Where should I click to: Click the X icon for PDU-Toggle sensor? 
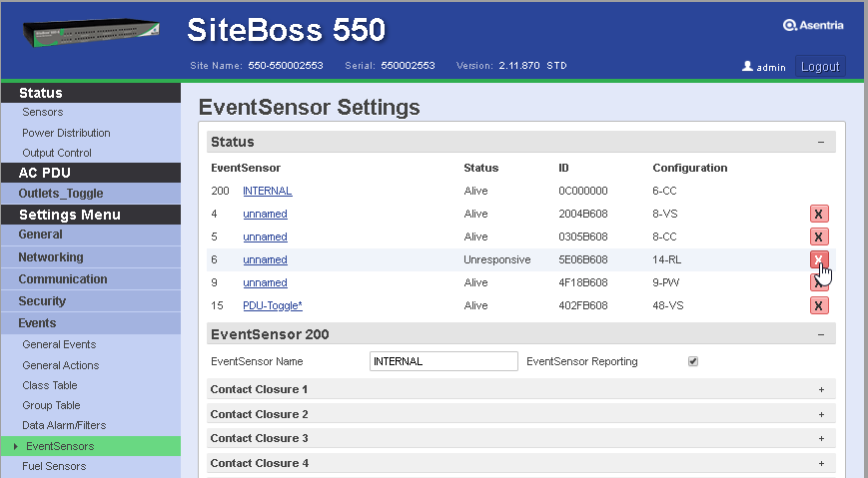818,305
